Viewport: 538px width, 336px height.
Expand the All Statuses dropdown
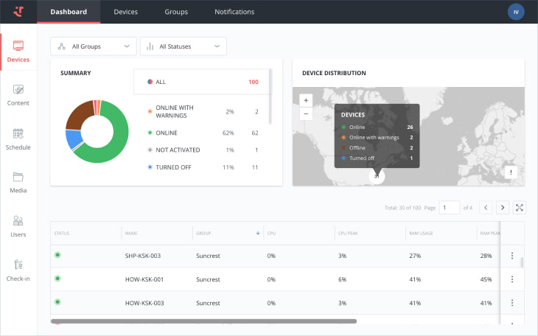tap(184, 46)
